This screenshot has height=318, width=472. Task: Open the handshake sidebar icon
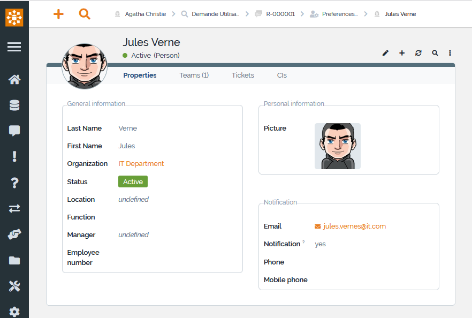14,234
